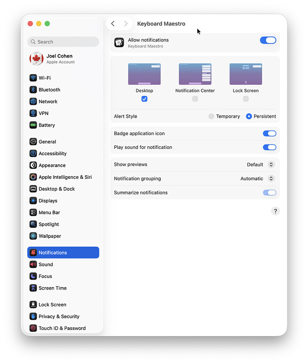Click the Allow notifications label

[x=148, y=40]
